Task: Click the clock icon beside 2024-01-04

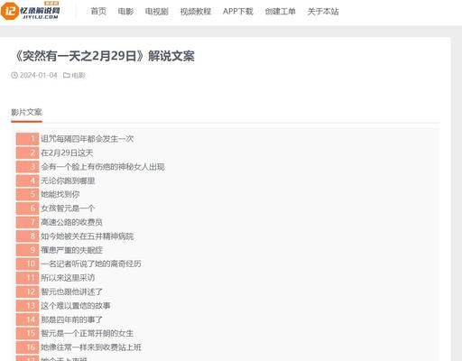Action: [x=14, y=75]
